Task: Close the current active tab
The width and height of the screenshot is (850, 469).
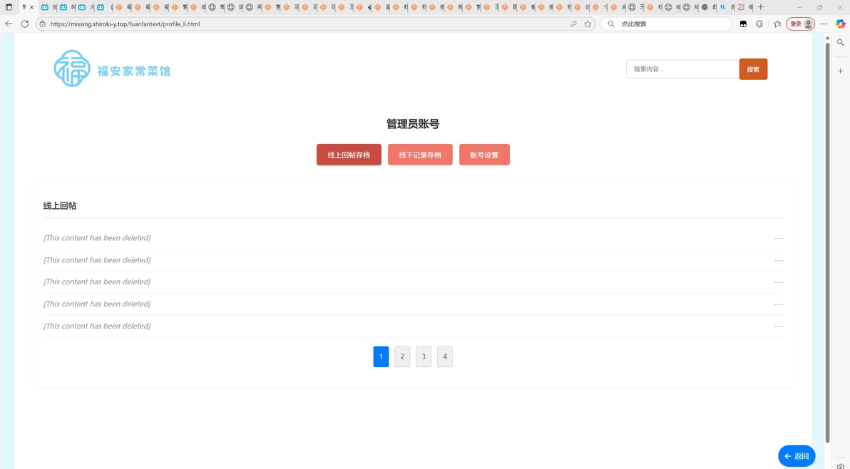Action: [31, 7]
